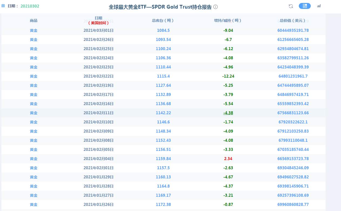The image size is (341, 211).
Task: Click inventory value 1148.34
Action: pos(163,131)
